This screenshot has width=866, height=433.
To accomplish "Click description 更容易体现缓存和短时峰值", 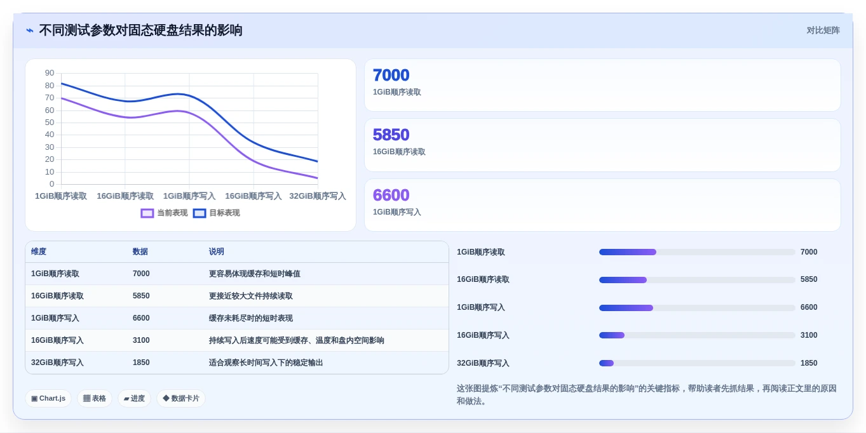I will (255, 274).
